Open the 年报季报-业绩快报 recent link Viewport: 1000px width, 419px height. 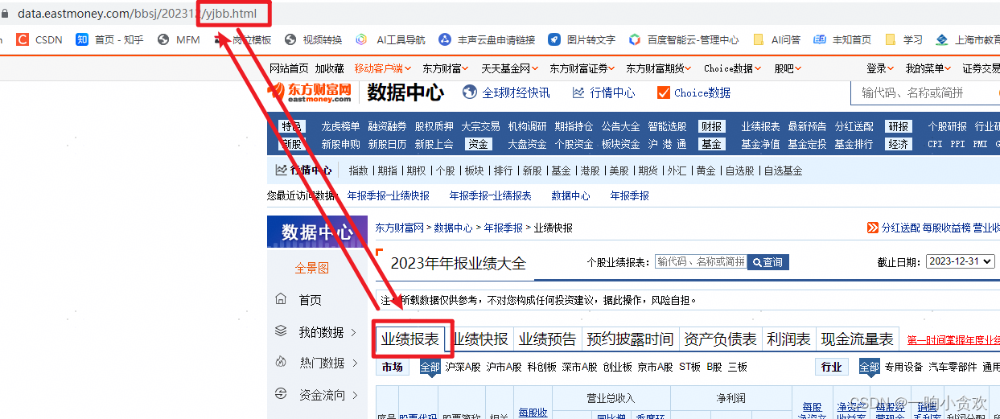(389, 195)
